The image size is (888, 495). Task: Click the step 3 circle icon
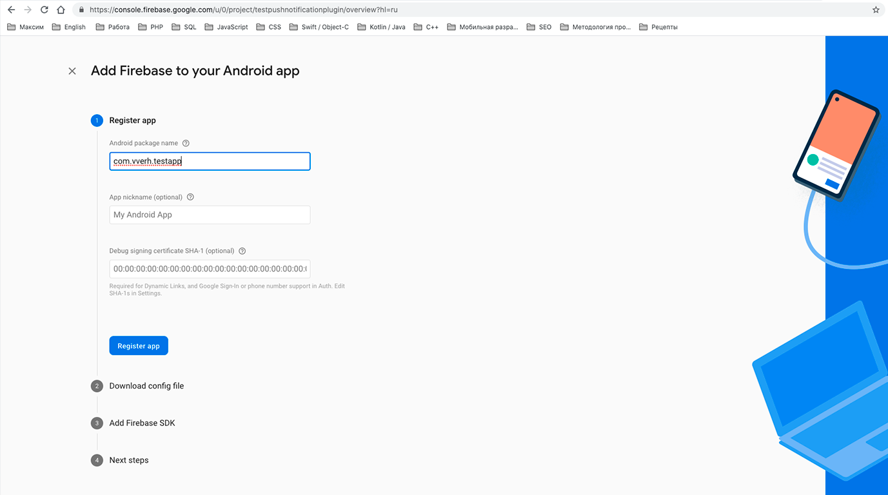coord(97,423)
